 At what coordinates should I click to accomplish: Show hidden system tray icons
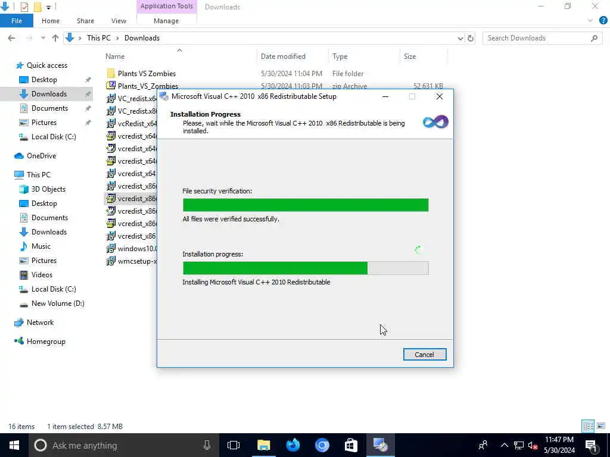pos(504,445)
